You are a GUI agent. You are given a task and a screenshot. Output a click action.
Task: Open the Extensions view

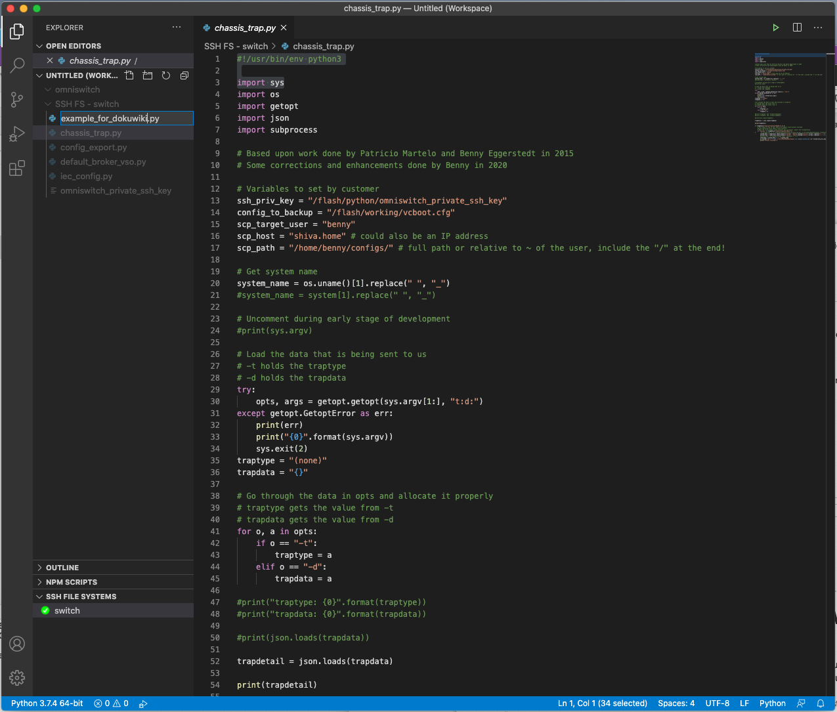tap(17, 169)
